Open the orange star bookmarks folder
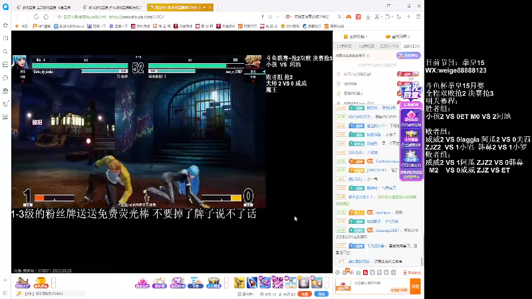Screen dimensions: 532x299 [x=21, y=26]
